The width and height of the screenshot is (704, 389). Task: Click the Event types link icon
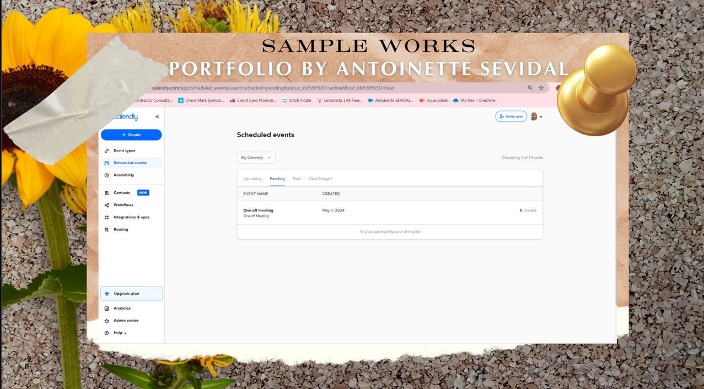click(x=107, y=150)
